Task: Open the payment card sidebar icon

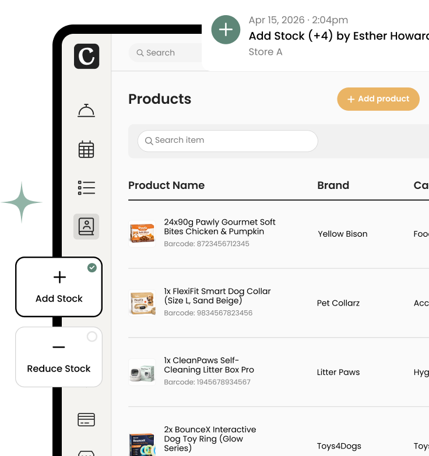Action: point(86,420)
